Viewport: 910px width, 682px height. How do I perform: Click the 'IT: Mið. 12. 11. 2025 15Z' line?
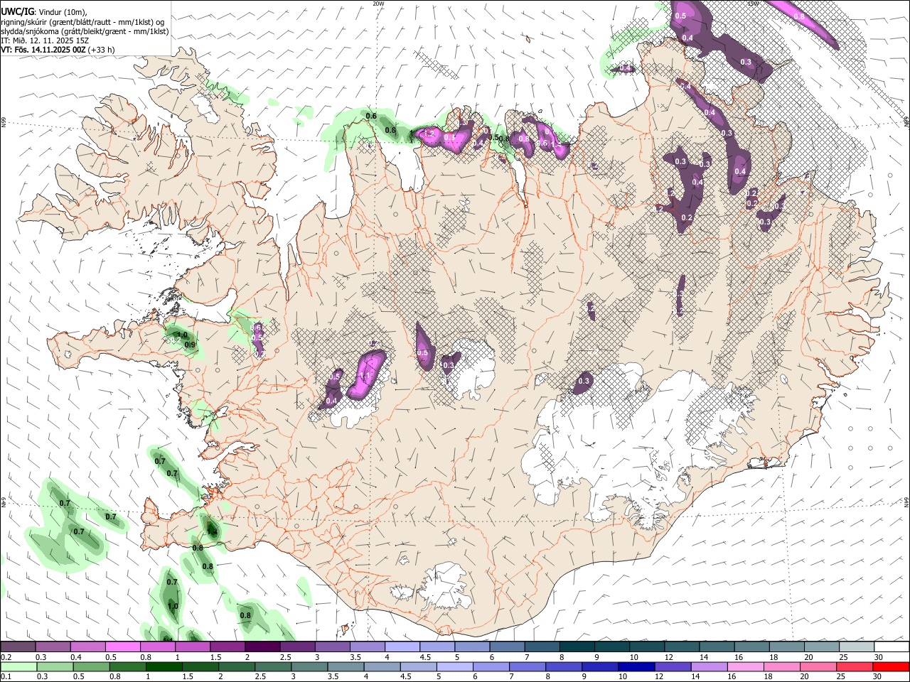point(44,41)
